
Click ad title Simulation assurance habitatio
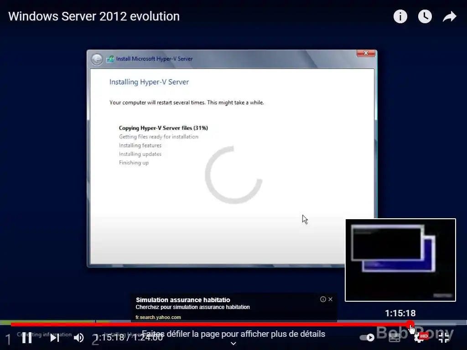click(183, 300)
